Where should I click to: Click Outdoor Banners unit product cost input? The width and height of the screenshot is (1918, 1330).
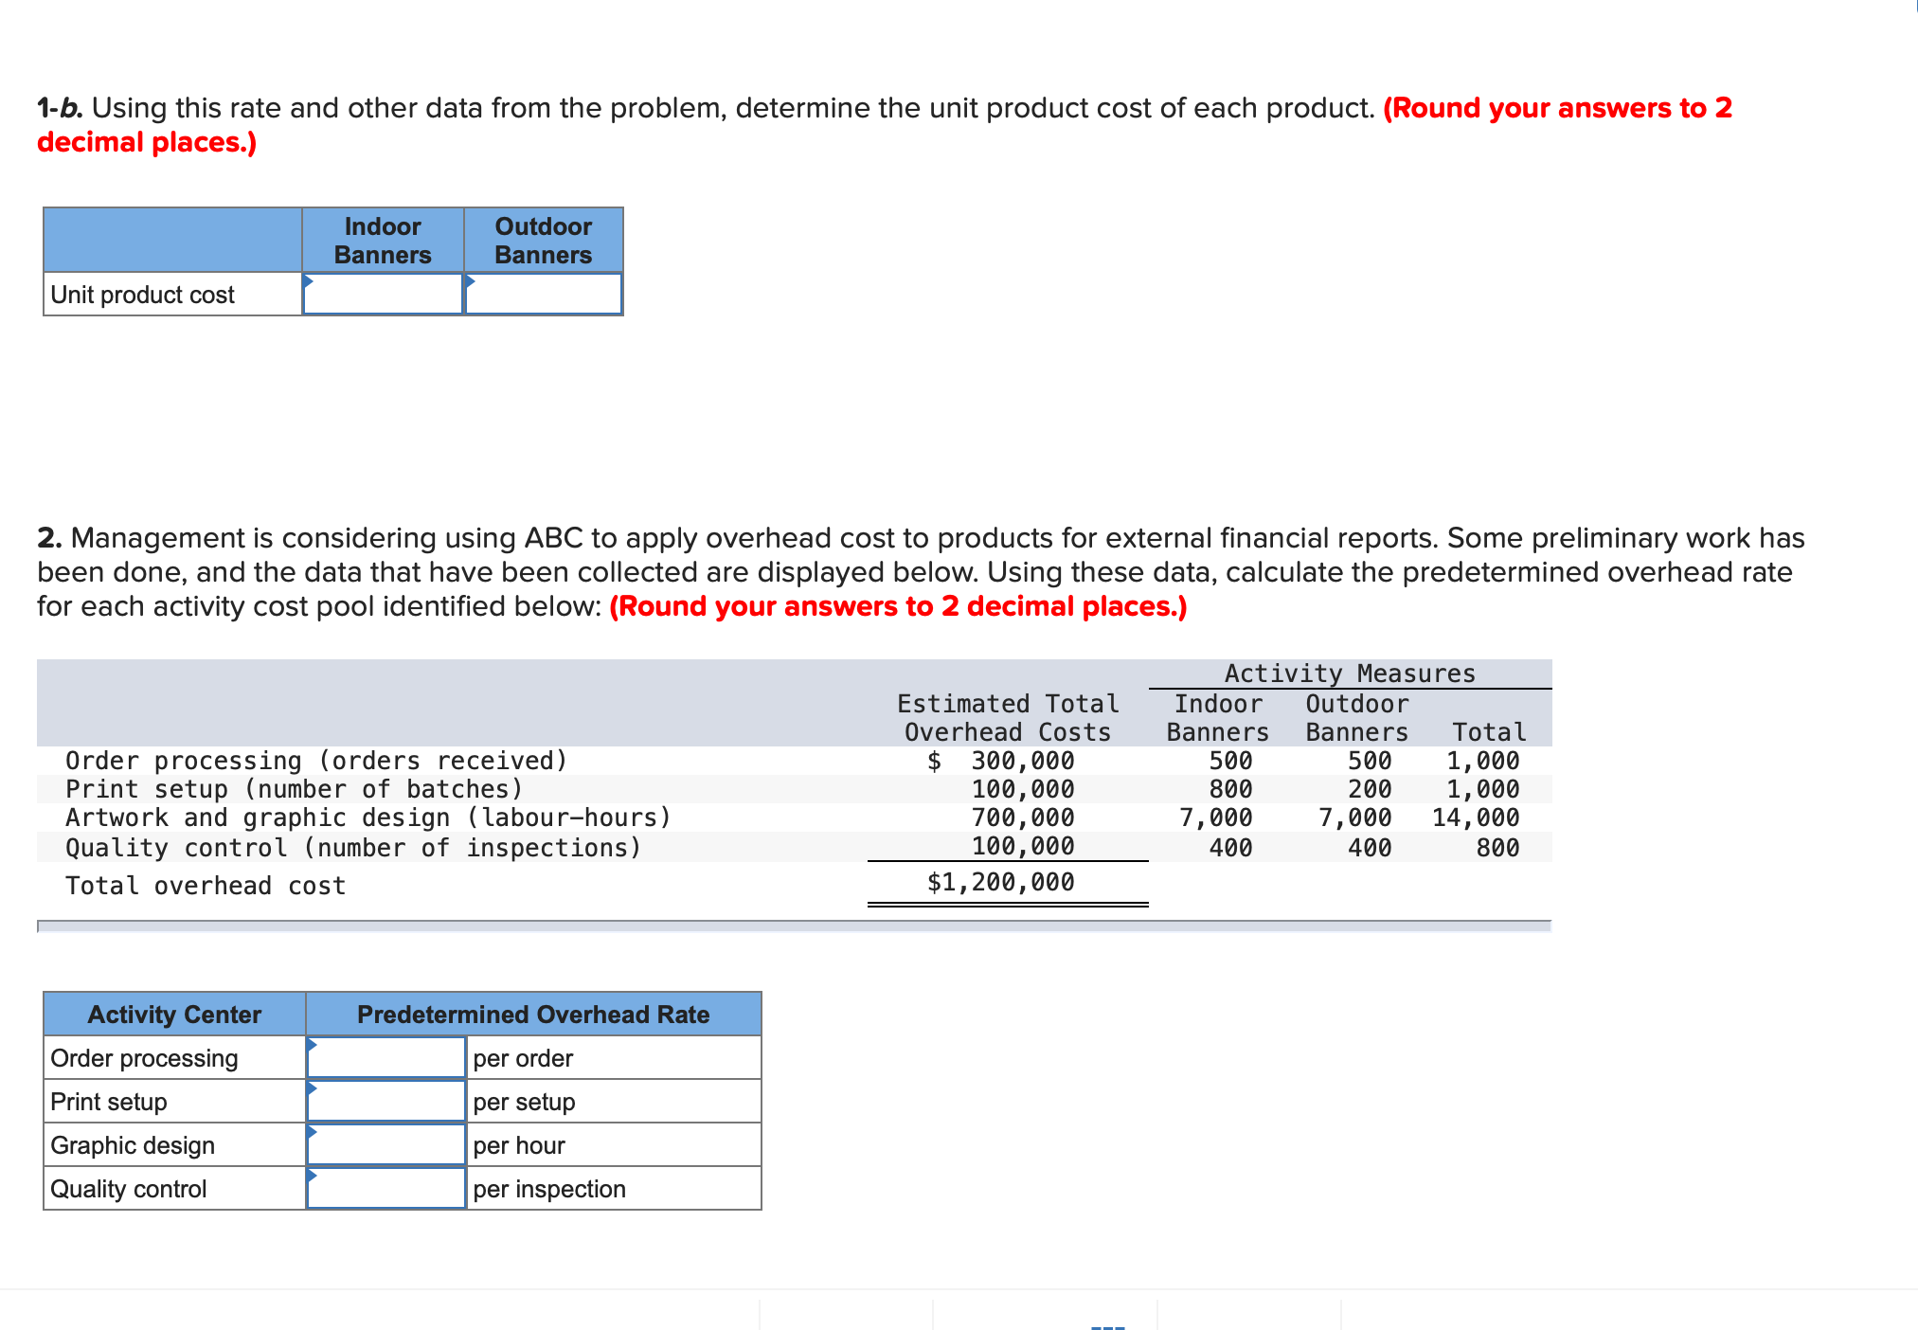(x=544, y=295)
